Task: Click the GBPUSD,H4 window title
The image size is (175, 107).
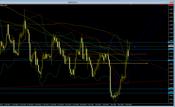Action: coord(73,2)
